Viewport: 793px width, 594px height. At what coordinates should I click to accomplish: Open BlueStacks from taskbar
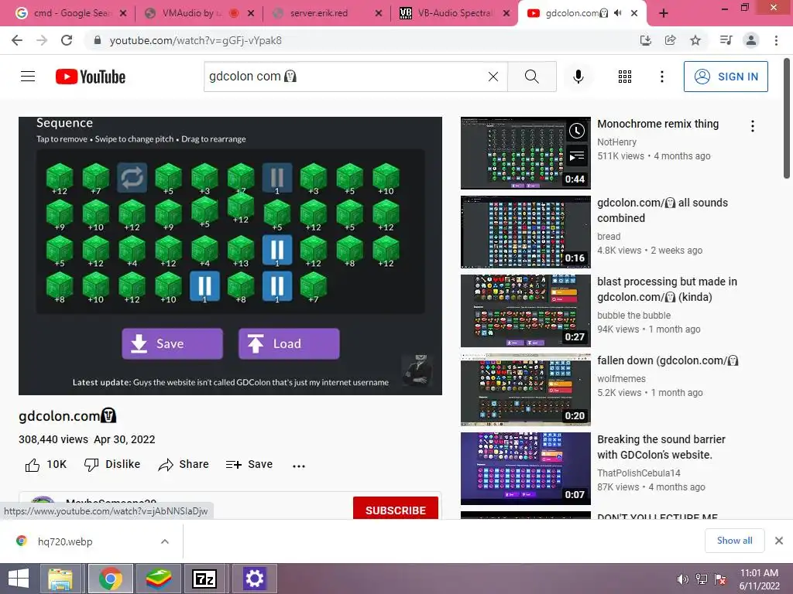pos(158,579)
